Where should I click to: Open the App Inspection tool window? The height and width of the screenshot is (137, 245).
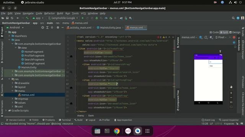[123, 120]
